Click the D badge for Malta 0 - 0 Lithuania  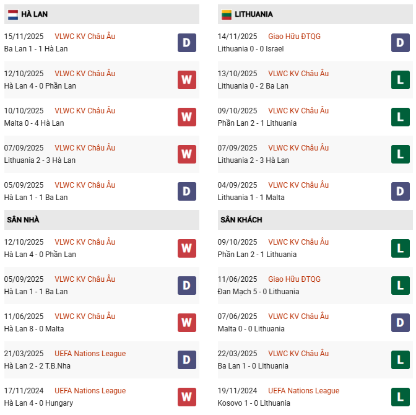click(x=401, y=322)
